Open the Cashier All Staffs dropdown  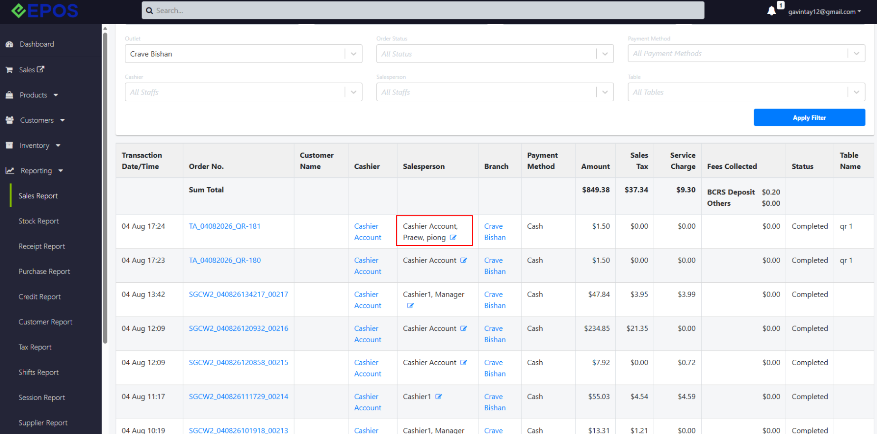(x=243, y=92)
